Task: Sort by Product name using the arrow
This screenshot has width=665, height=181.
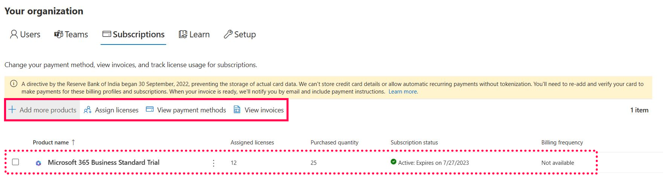Action: (x=73, y=142)
